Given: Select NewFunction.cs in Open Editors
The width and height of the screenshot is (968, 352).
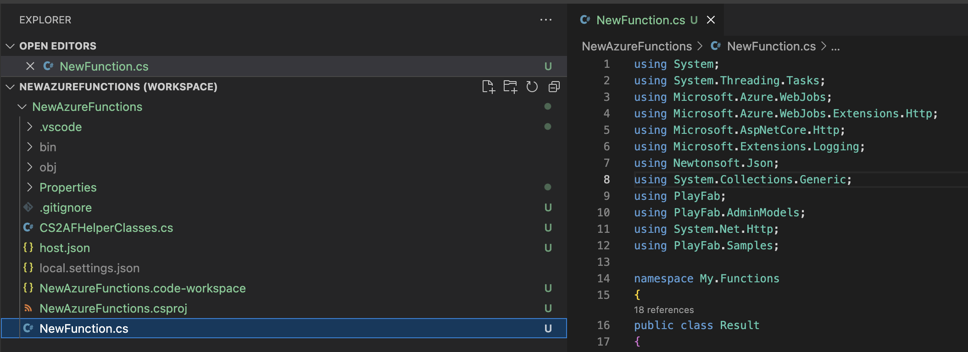Looking at the screenshot, I should point(104,66).
